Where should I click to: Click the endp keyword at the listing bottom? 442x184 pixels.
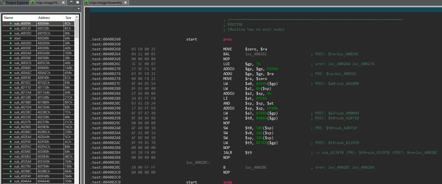(x=227, y=182)
